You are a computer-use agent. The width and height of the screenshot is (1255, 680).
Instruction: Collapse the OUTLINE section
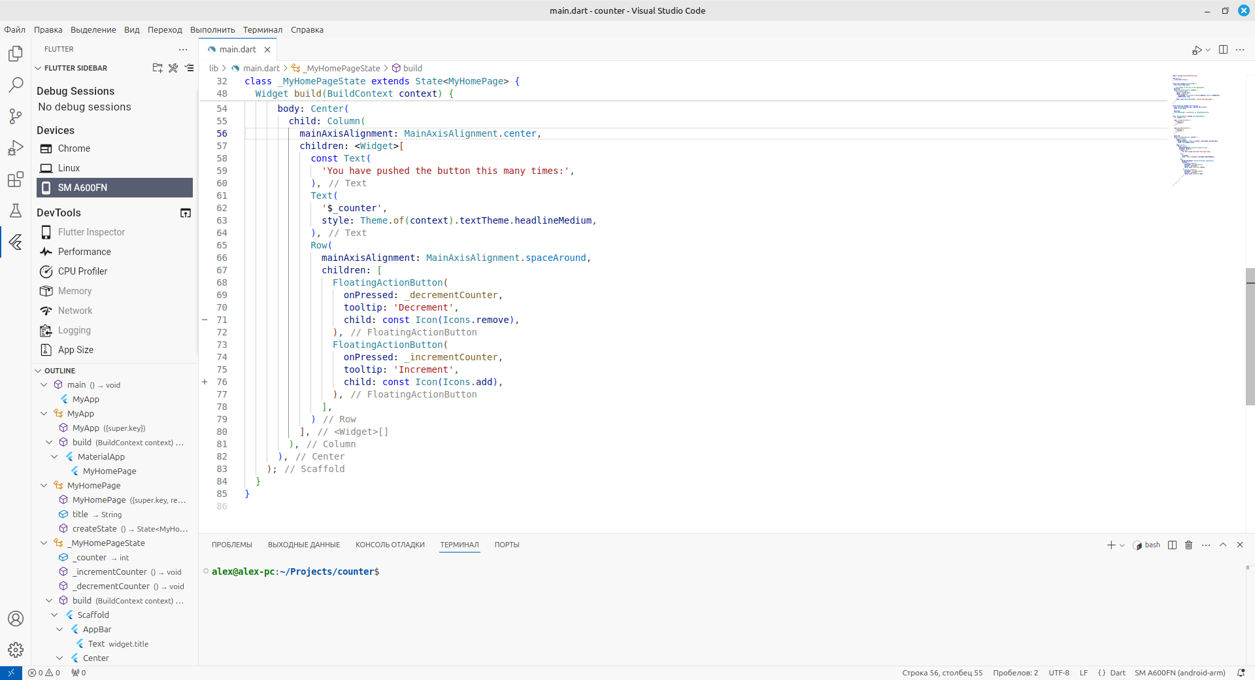(38, 371)
